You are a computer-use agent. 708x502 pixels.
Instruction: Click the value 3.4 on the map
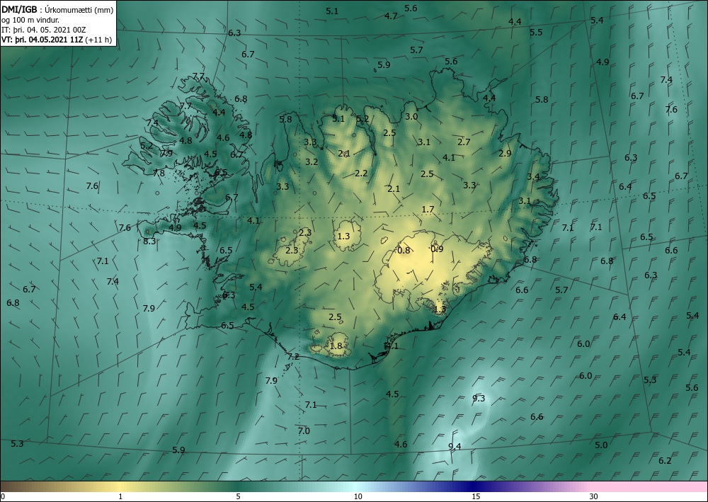coord(533,176)
